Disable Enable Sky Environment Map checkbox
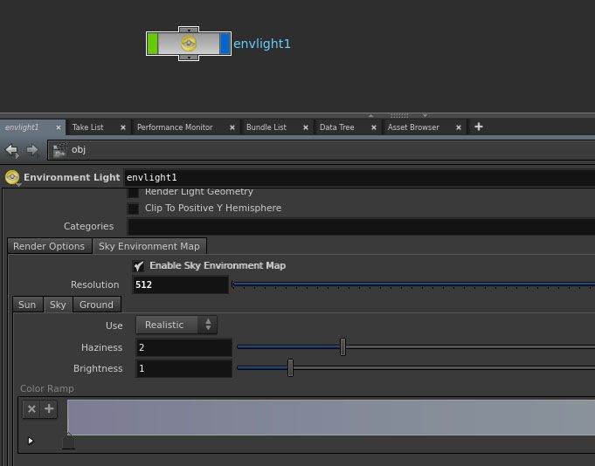This screenshot has width=595, height=466. (x=138, y=265)
